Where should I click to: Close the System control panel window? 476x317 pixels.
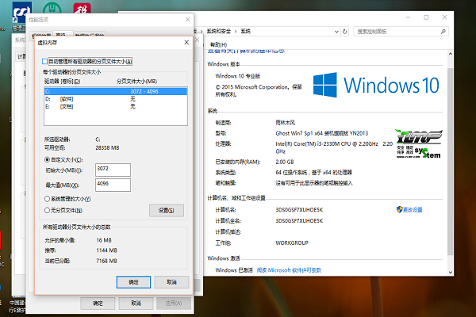[x=444, y=17]
